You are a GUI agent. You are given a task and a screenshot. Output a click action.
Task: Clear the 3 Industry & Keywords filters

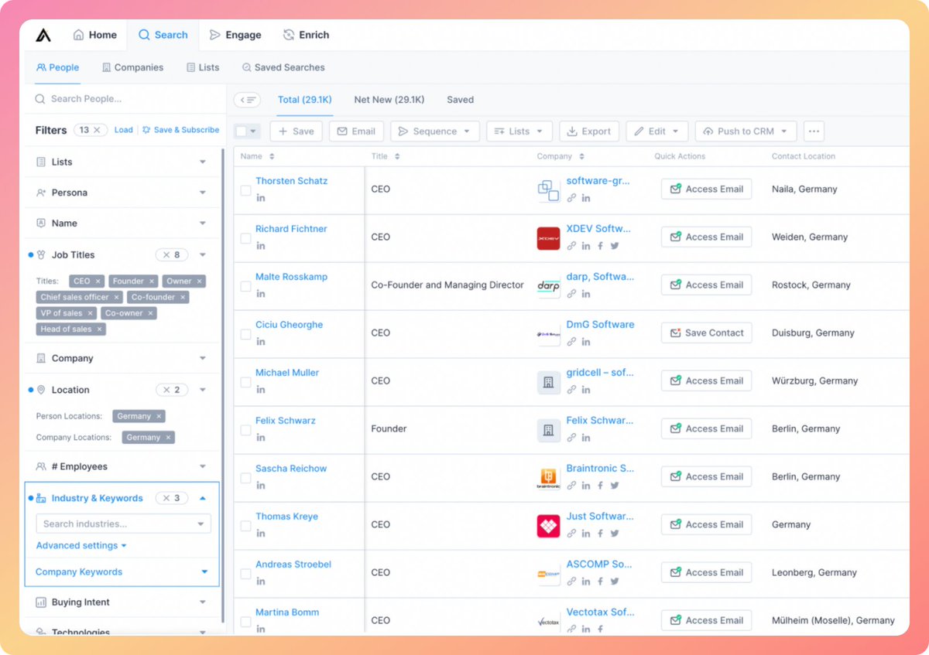click(167, 498)
